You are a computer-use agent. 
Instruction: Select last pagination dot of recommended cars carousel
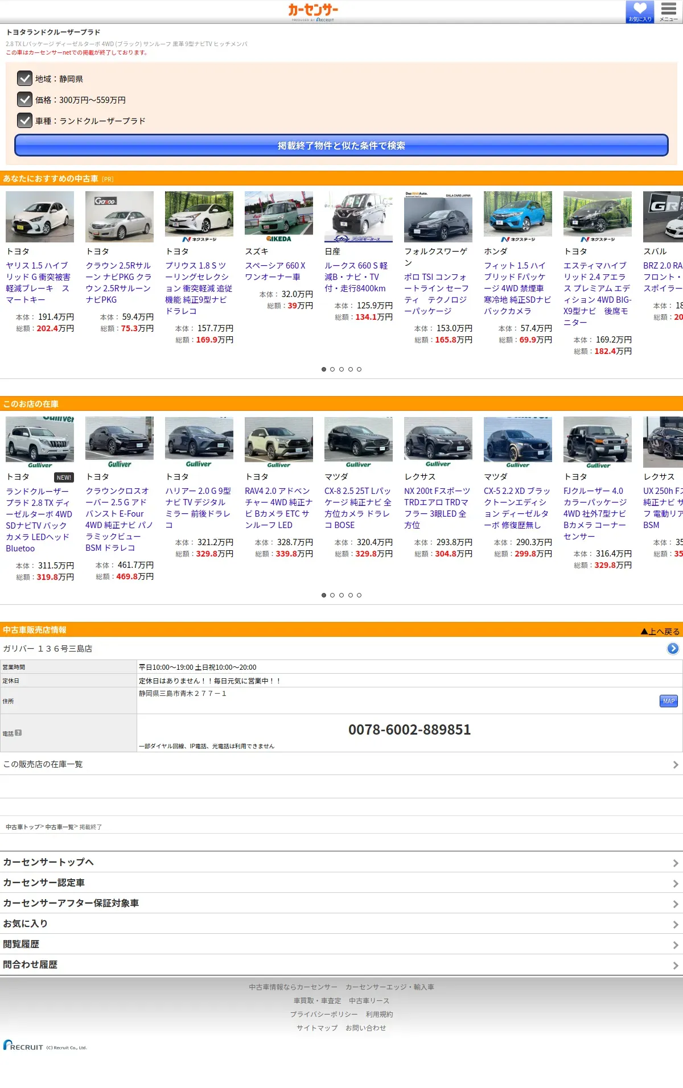point(359,369)
